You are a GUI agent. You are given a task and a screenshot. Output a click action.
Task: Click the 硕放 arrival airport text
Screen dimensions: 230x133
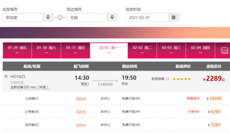coord(125,84)
